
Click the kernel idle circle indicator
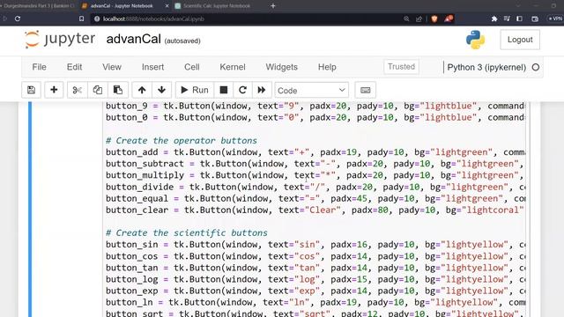pos(536,67)
